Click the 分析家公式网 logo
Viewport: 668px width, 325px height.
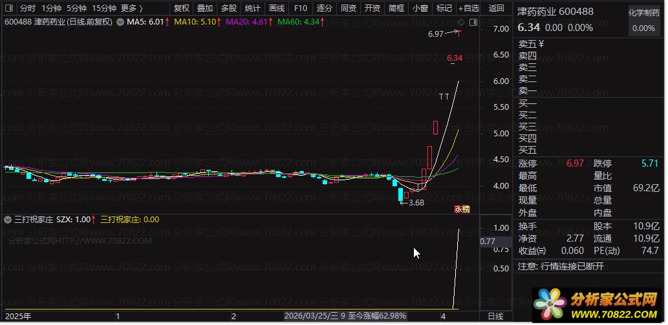click(x=598, y=305)
